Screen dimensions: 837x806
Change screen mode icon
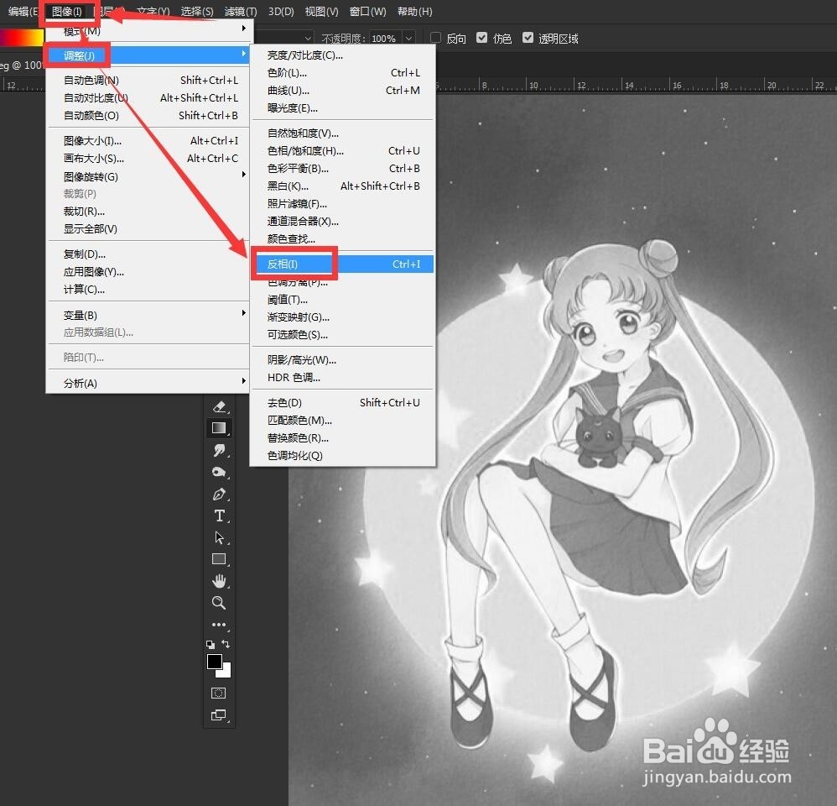pos(219,715)
